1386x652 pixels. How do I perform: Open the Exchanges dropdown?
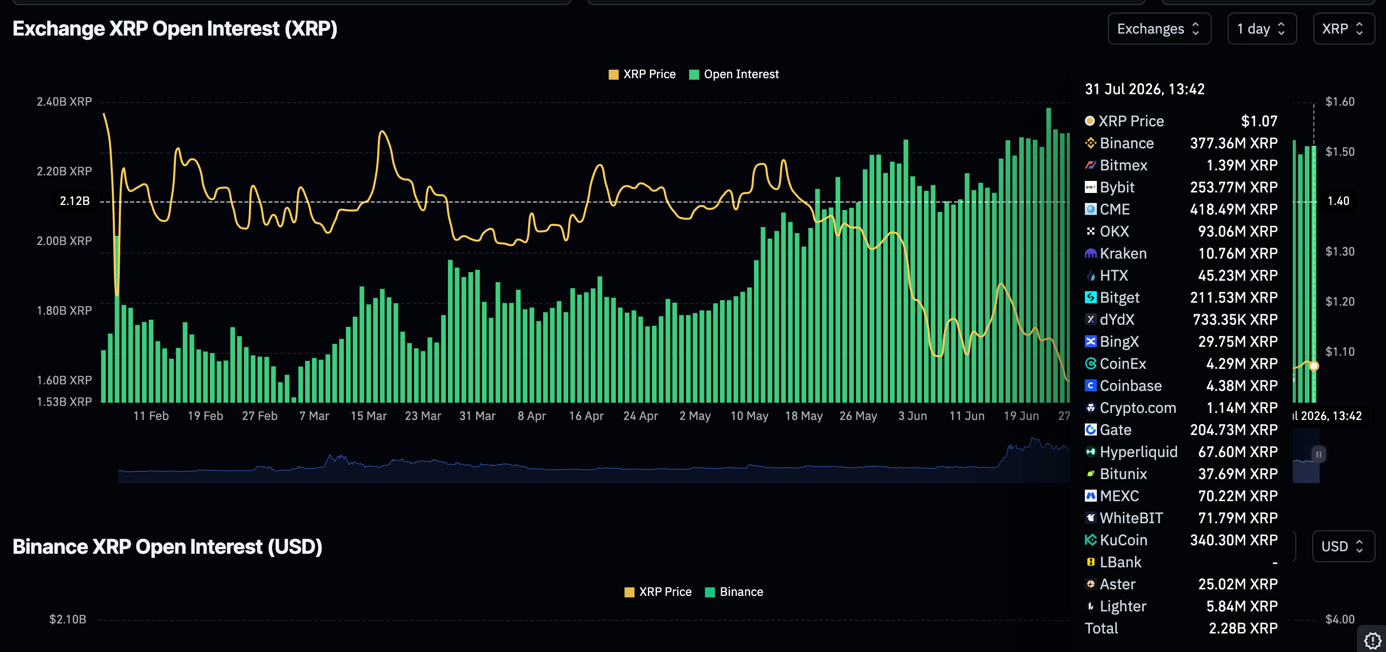(x=1159, y=29)
